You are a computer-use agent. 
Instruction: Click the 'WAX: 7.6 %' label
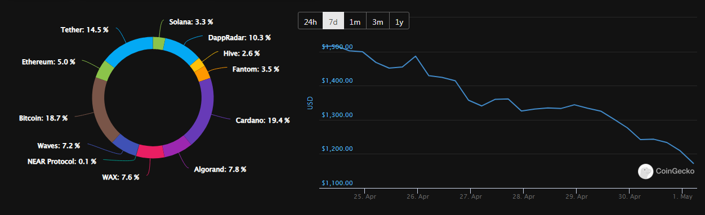121,177
